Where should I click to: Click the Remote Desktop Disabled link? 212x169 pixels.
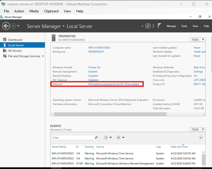93,76
